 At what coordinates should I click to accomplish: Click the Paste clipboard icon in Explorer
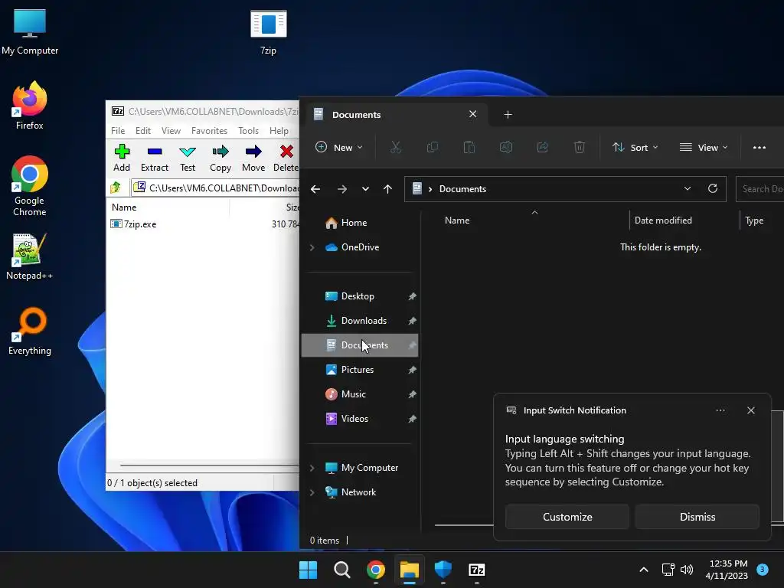tap(469, 148)
